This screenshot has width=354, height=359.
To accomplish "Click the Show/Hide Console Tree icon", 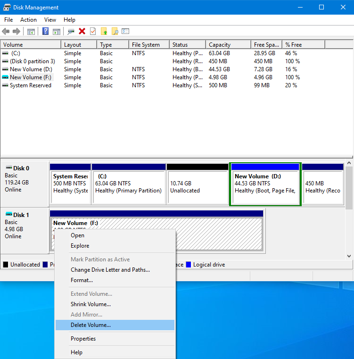I will (31, 31).
